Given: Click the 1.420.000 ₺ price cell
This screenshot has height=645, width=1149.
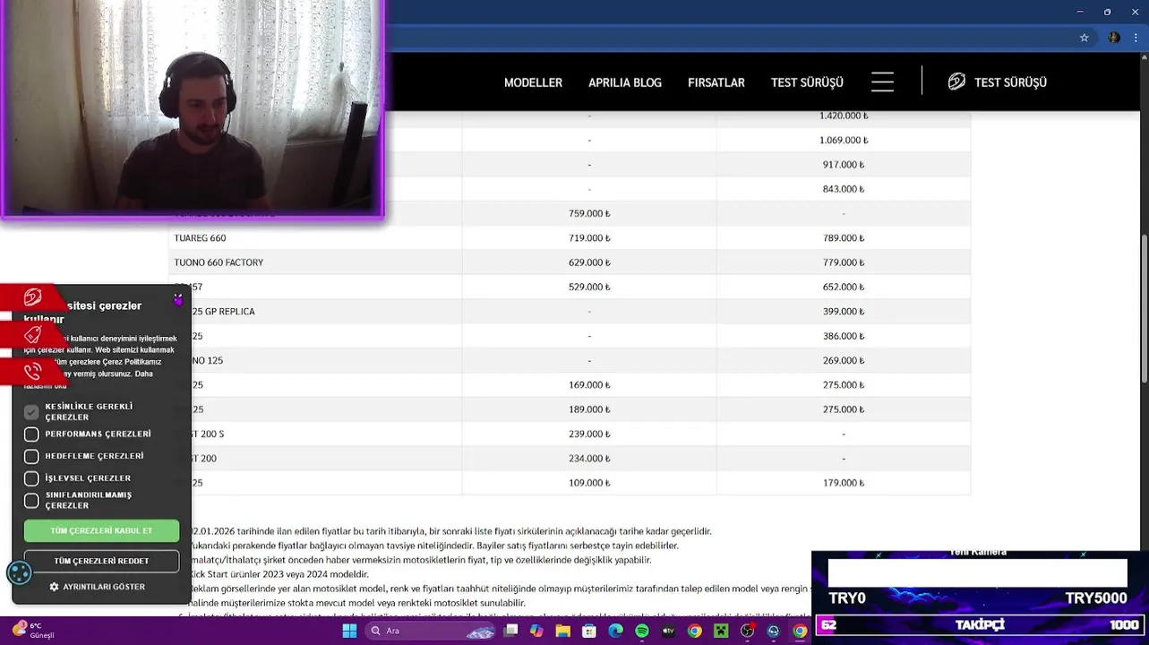Looking at the screenshot, I should 844,116.
